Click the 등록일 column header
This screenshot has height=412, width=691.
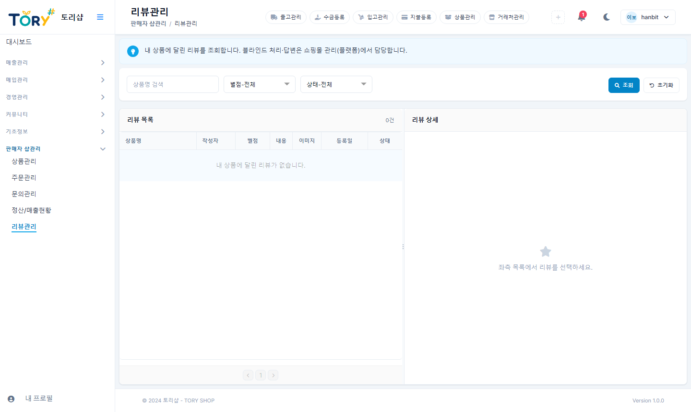point(345,141)
